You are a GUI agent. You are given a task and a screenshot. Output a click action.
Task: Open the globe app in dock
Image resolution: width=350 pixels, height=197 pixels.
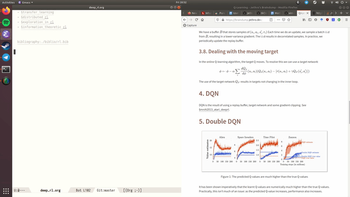6,81
